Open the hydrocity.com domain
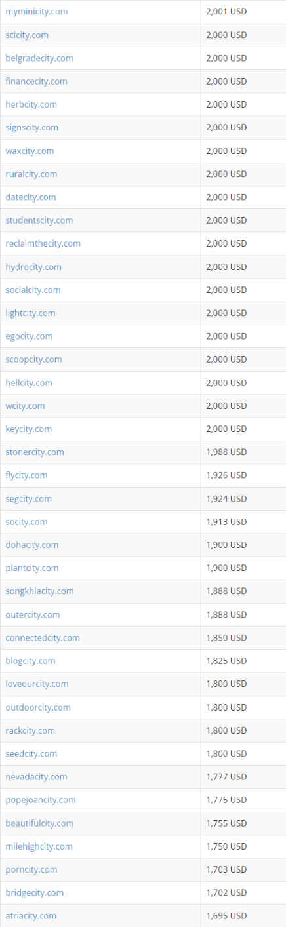This screenshot has height=927, width=286. coord(33,267)
